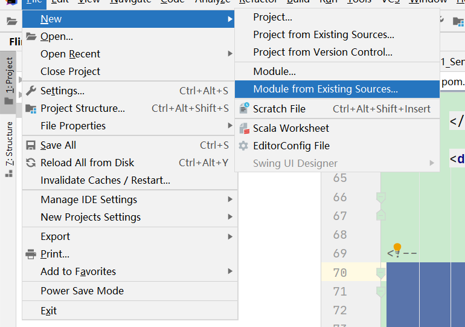The height and width of the screenshot is (327, 465).
Task: Click the Settings wrench icon
Action: pos(31,91)
